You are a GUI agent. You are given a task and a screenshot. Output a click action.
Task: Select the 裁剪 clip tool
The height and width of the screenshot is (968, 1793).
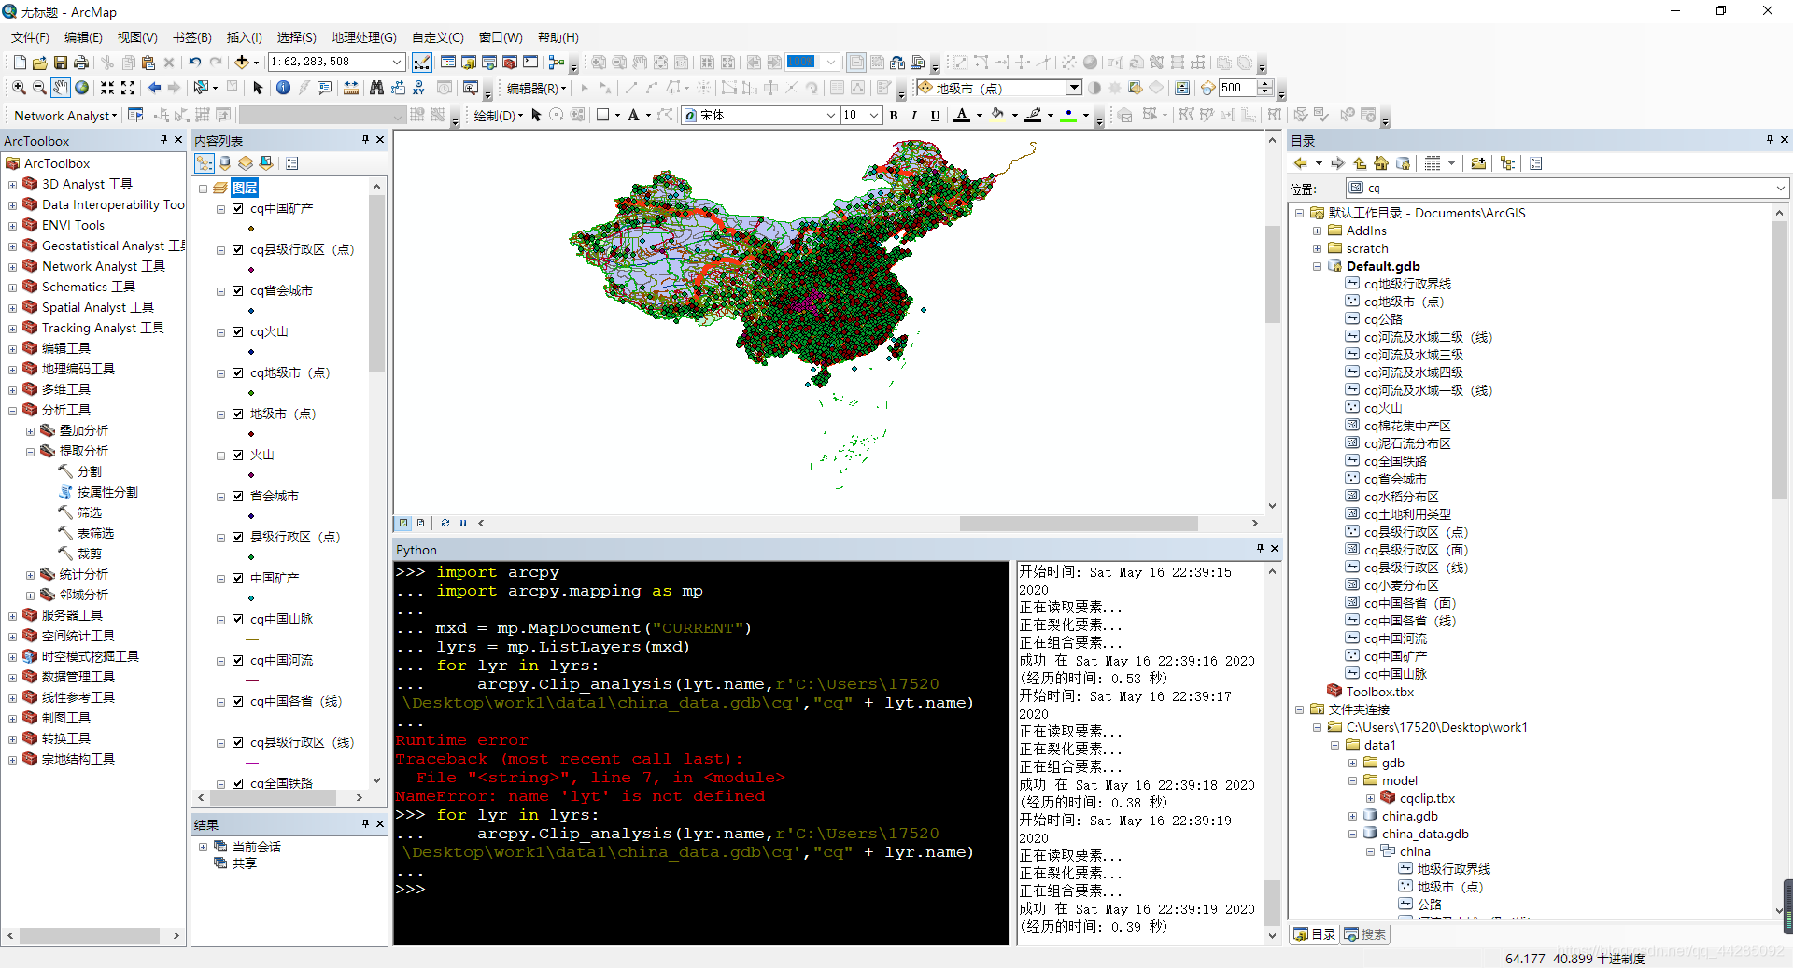80,554
